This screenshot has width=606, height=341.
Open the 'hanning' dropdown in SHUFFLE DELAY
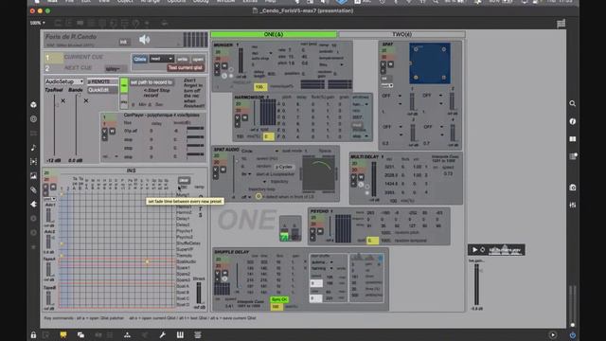click(322, 268)
